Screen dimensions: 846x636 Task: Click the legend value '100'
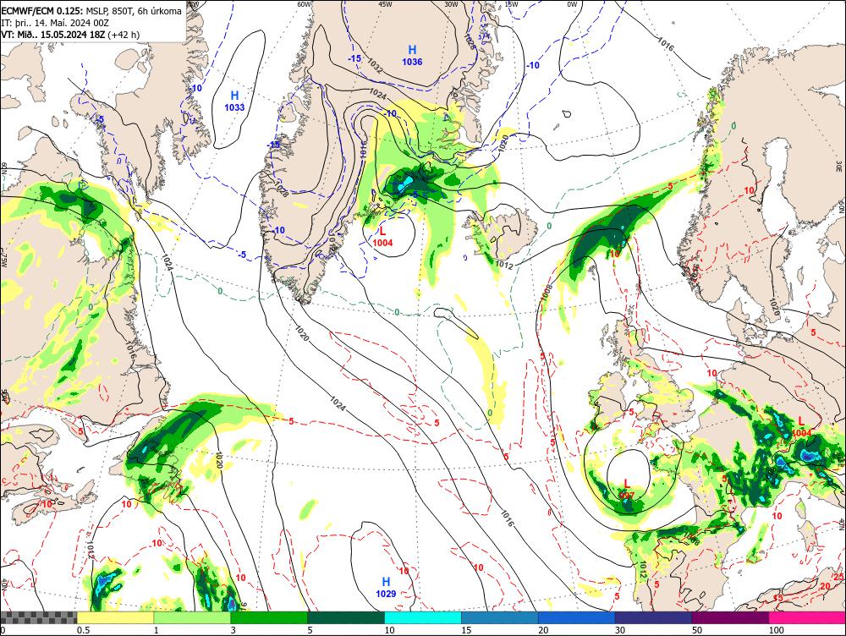pyautogui.click(x=777, y=630)
